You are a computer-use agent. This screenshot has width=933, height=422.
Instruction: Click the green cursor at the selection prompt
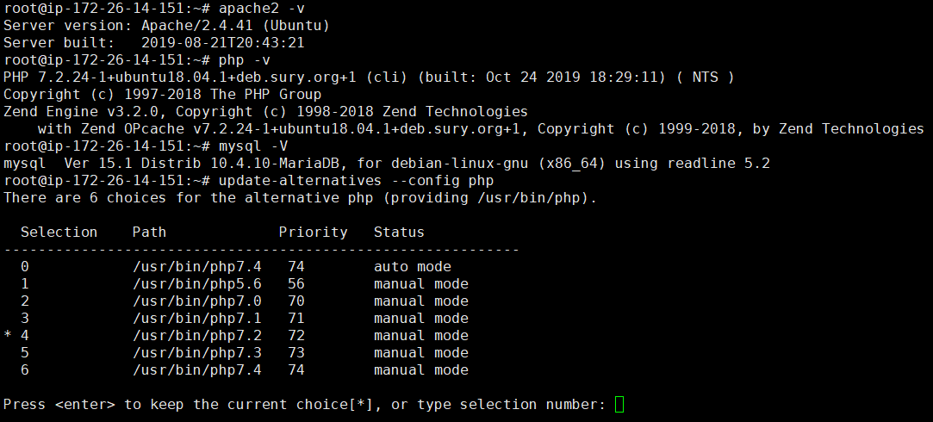(619, 405)
